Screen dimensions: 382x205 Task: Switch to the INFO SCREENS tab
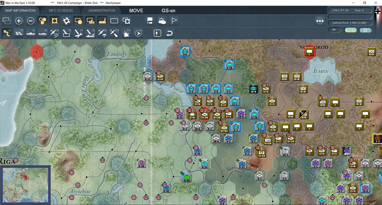[x=61, y=11]
